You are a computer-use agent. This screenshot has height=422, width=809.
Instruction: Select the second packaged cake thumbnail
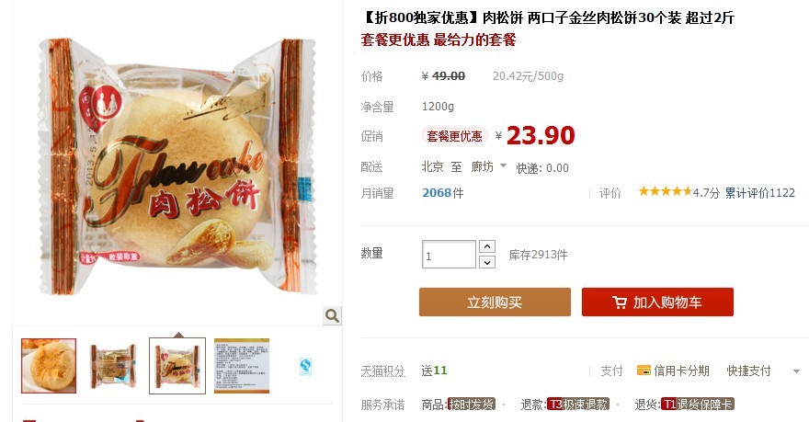[113, 366]
